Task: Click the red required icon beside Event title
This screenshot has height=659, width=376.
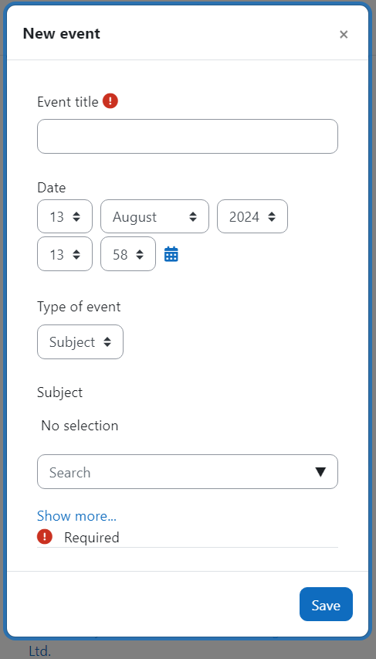Action: [110, 101]
